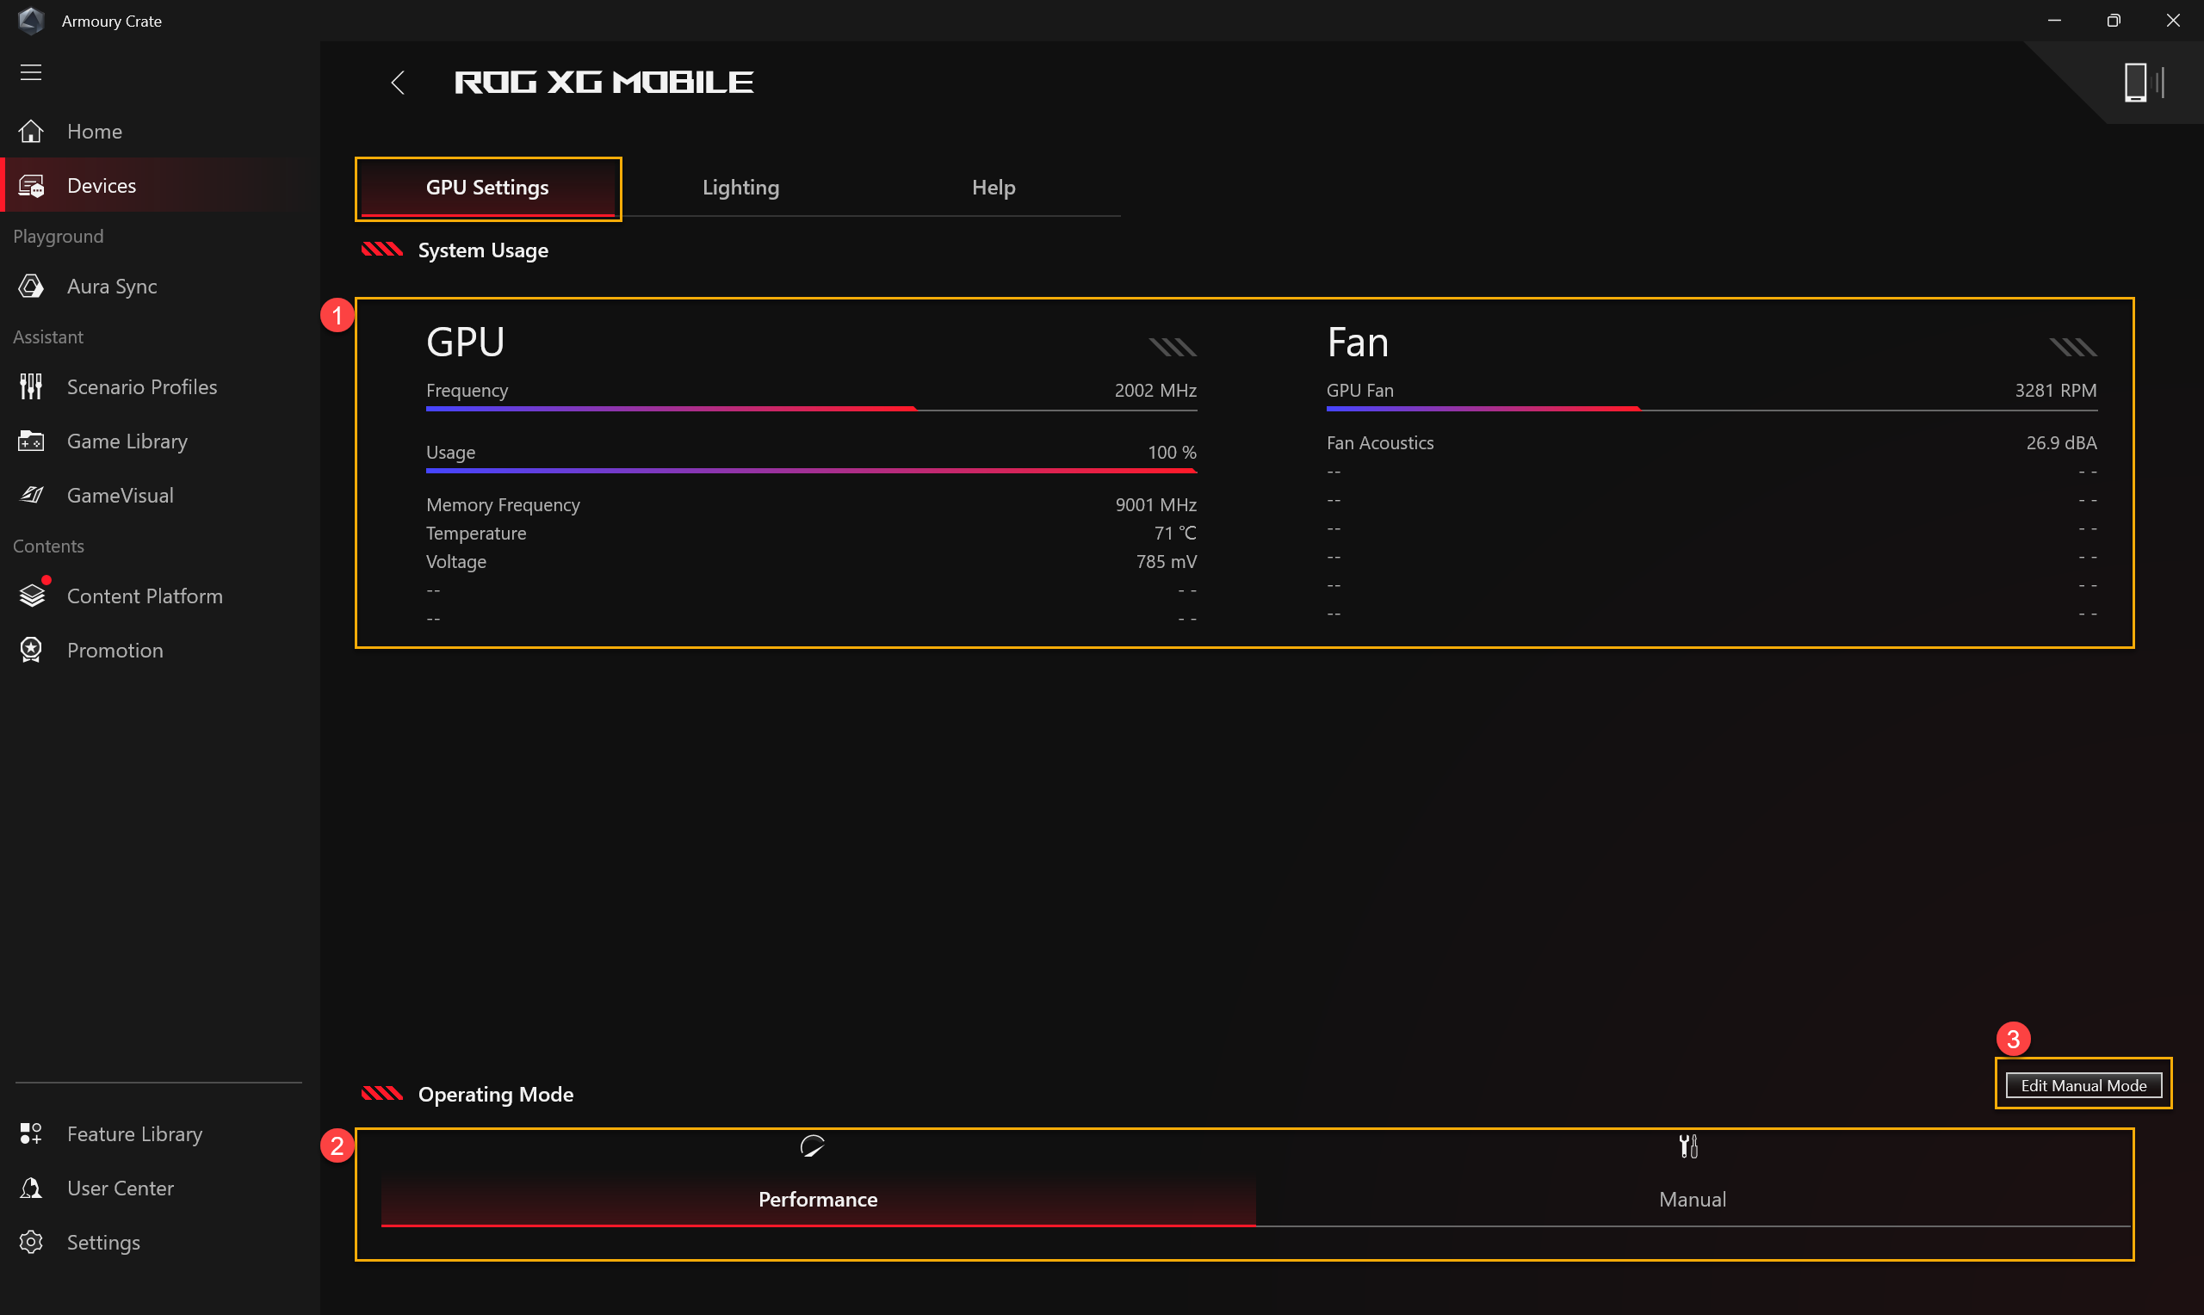Click the Edit Manual Mode button
Viewport: 2204px width, 1315px height.
pyautogui.click(x=2083, y=1085)
